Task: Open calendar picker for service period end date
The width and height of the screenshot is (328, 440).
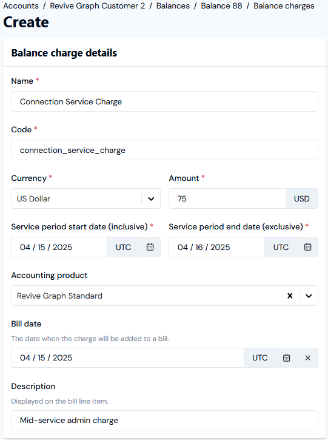Action: [307, 247]
